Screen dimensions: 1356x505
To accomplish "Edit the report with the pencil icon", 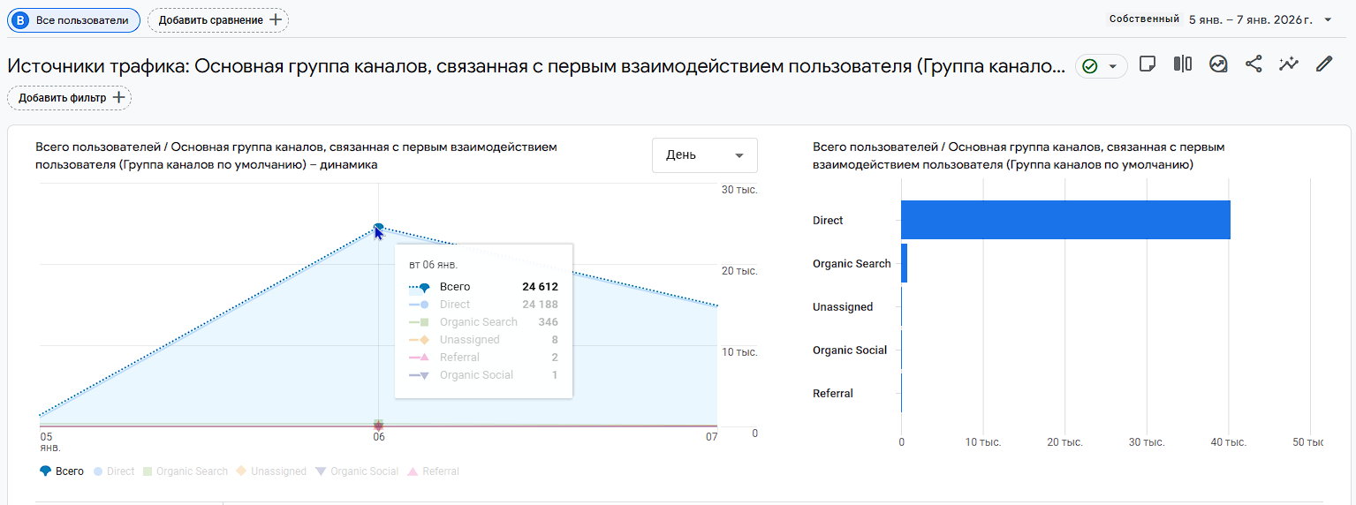I will pyautogui.click(x=1323, y=64).
